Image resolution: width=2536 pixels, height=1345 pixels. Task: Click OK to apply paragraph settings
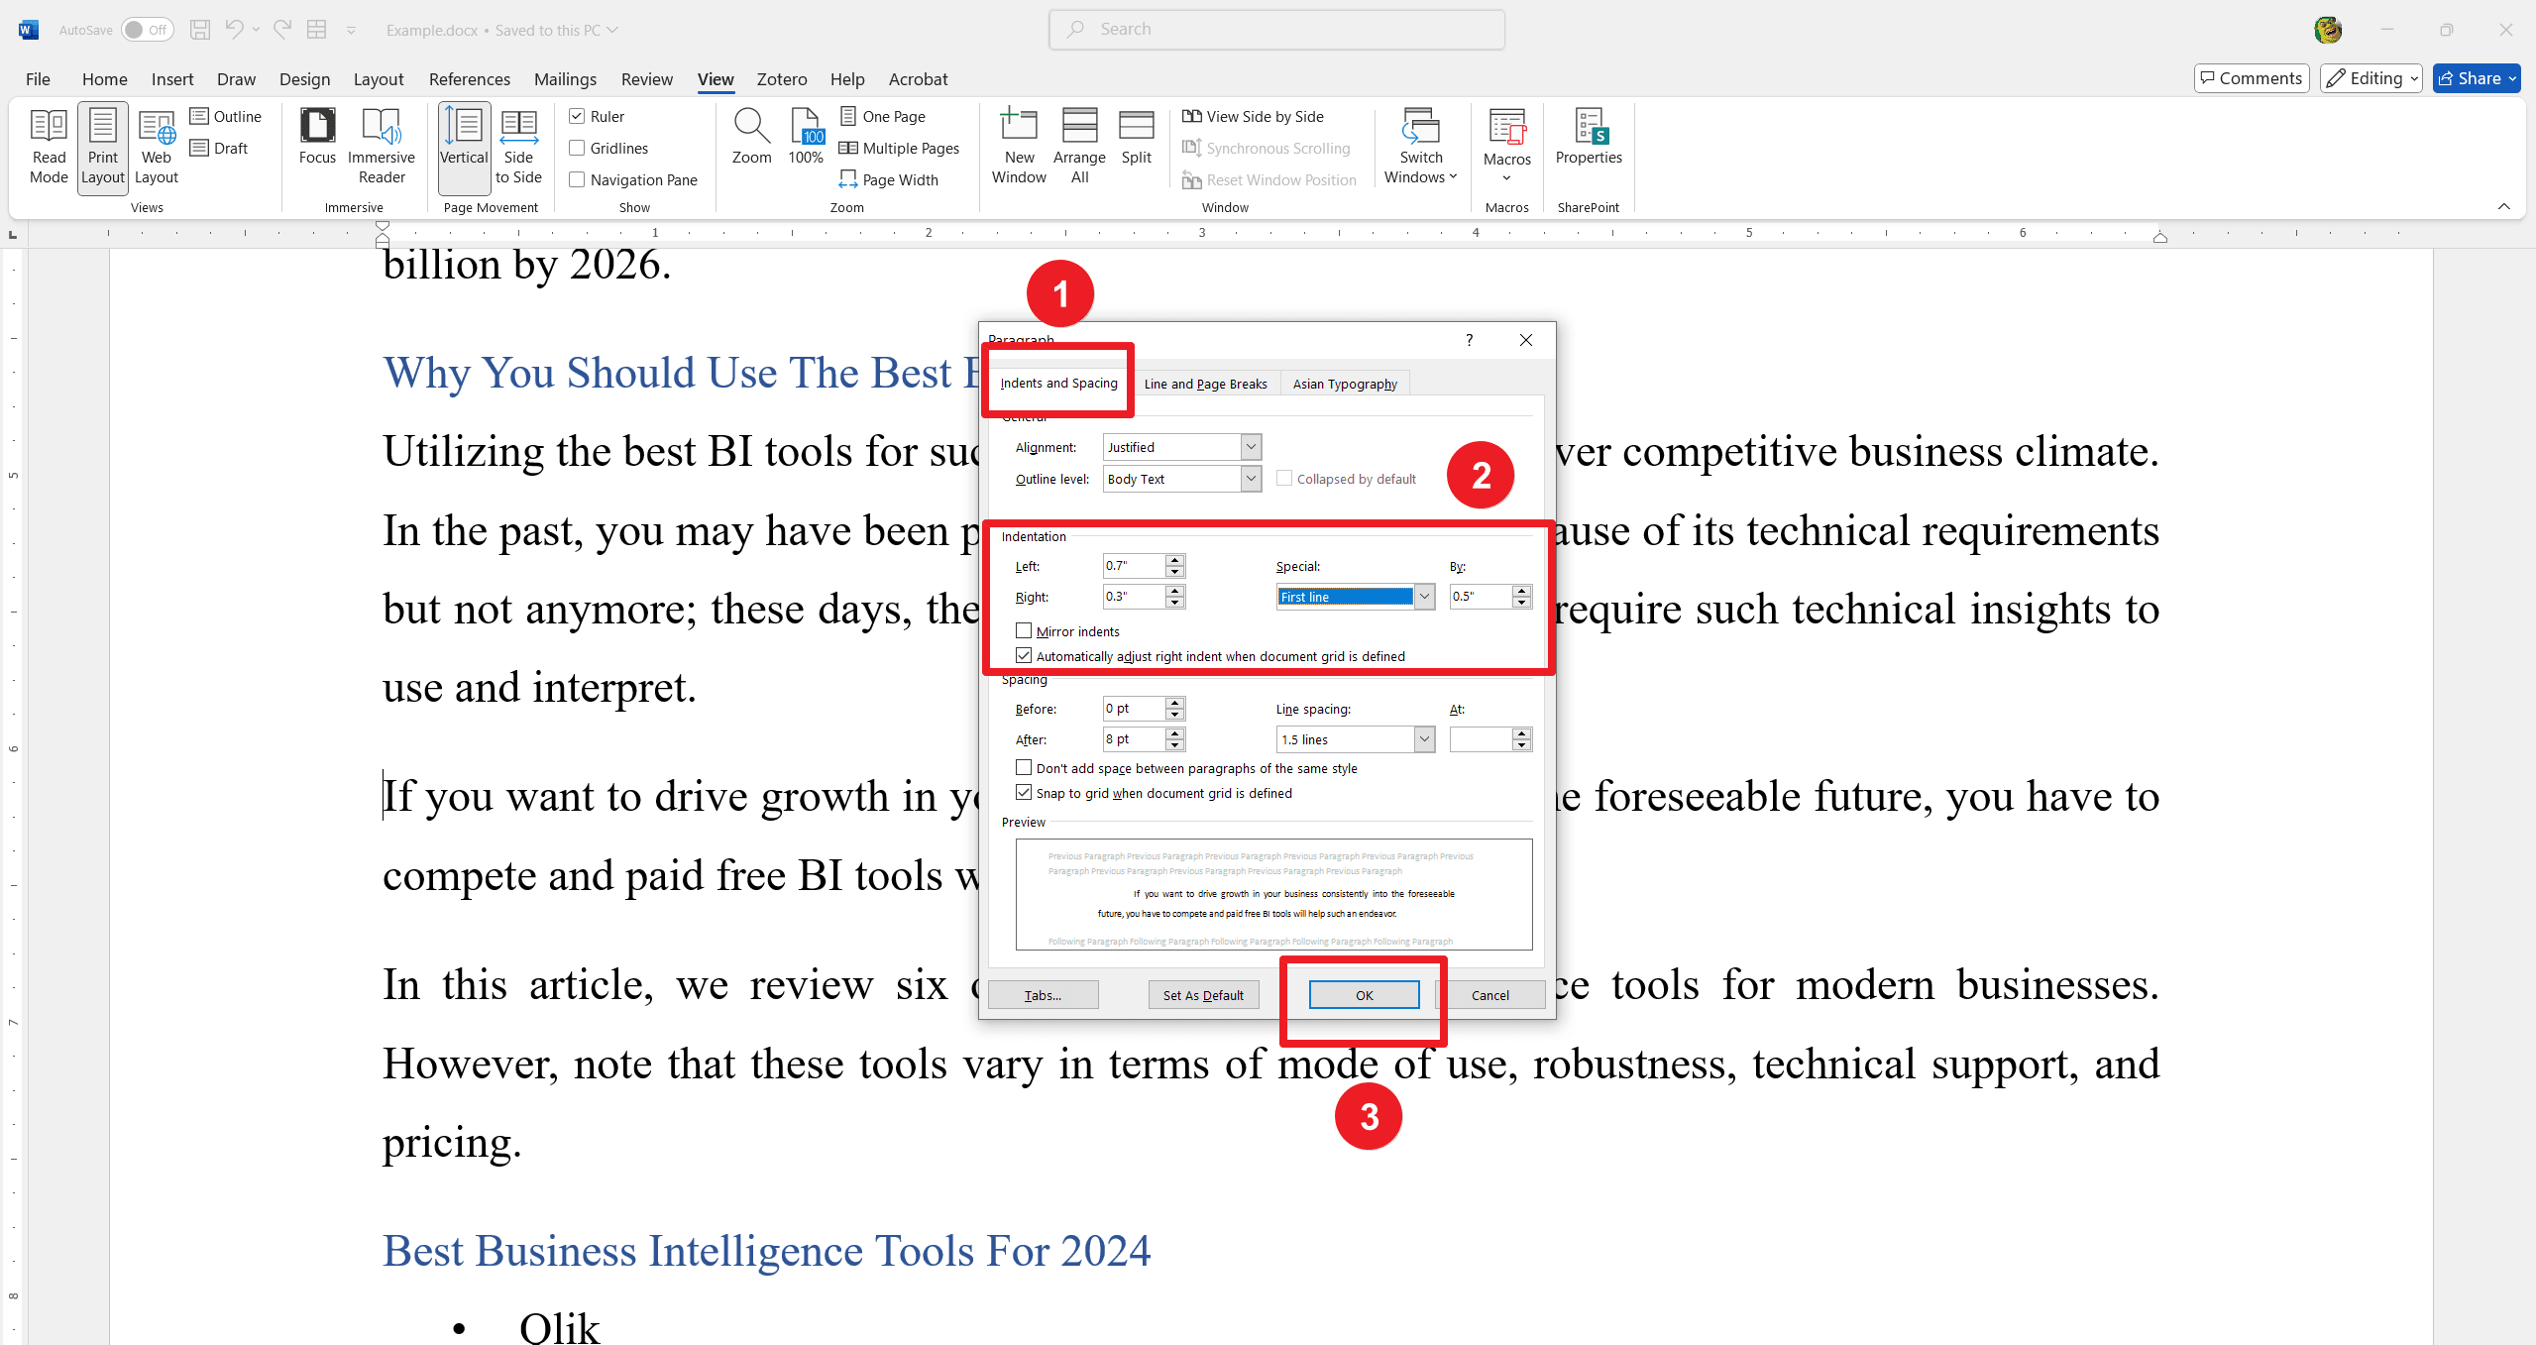pyautogui.click(x=1364, y=991)
